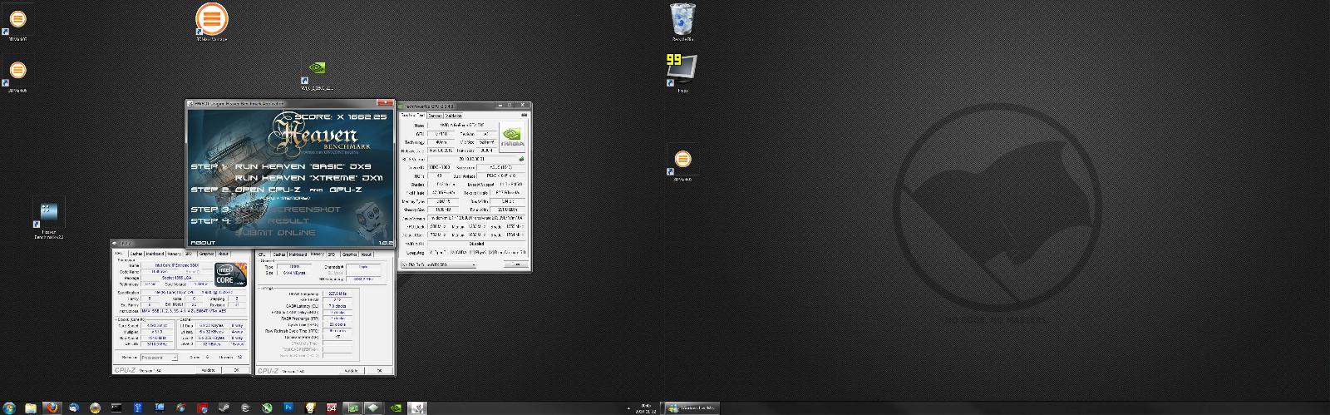Open Command Prompt from the taskbar
The image size is (1330, 415).
[x=116, y=408]
